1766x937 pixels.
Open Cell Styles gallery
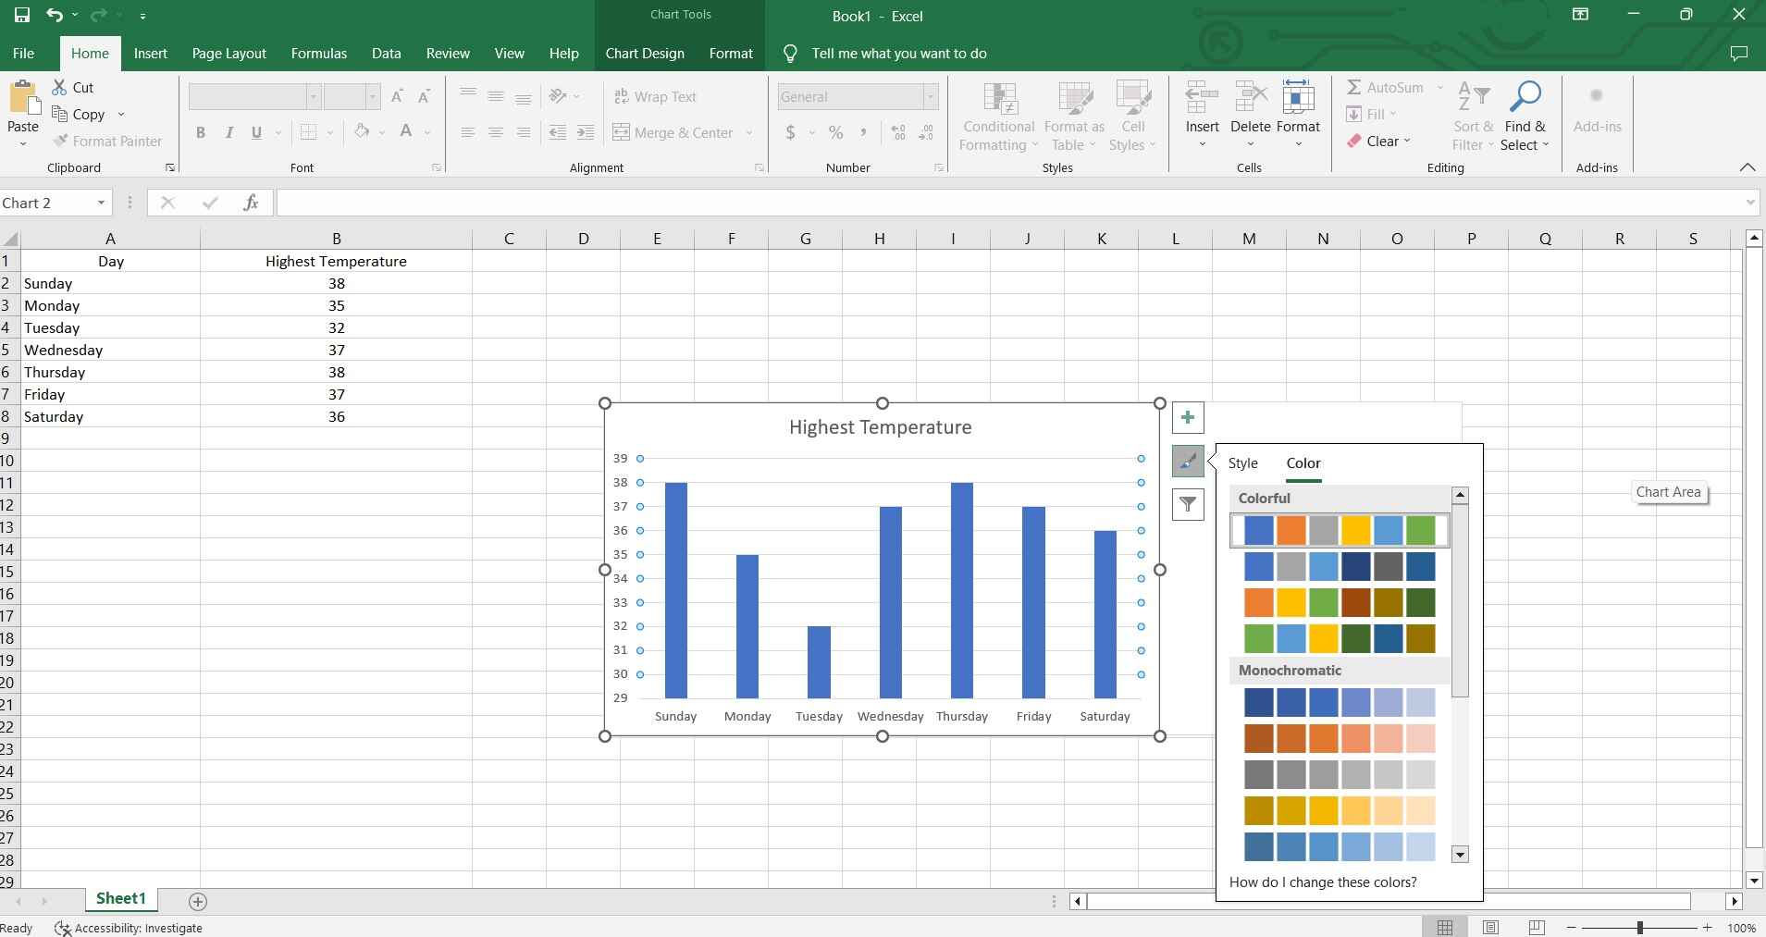[1132, 117]
